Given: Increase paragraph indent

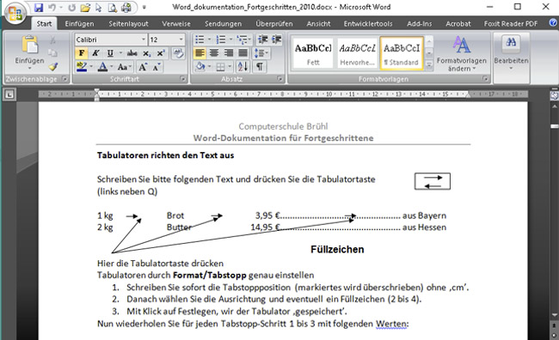Looking at the screenshot, I should coord(276,39).
